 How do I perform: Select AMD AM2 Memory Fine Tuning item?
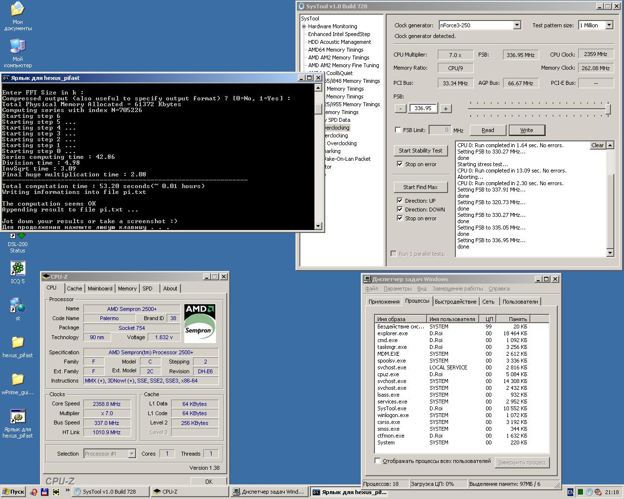pyautogui.click(x=343, y=65)
